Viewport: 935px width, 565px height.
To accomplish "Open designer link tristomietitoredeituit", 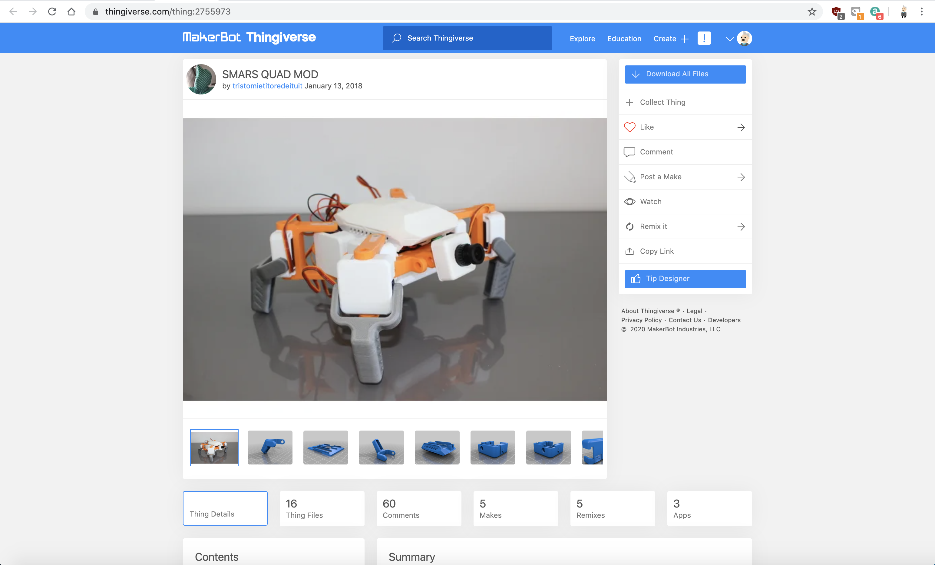I will (x=267, y=86).
